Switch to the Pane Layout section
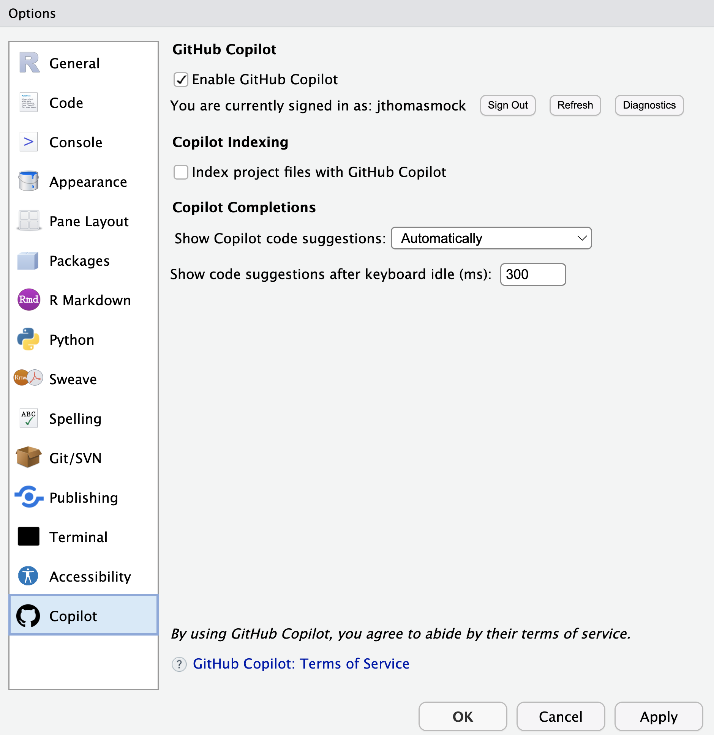This screenshot has height=735, width=714. coord(89,221)
